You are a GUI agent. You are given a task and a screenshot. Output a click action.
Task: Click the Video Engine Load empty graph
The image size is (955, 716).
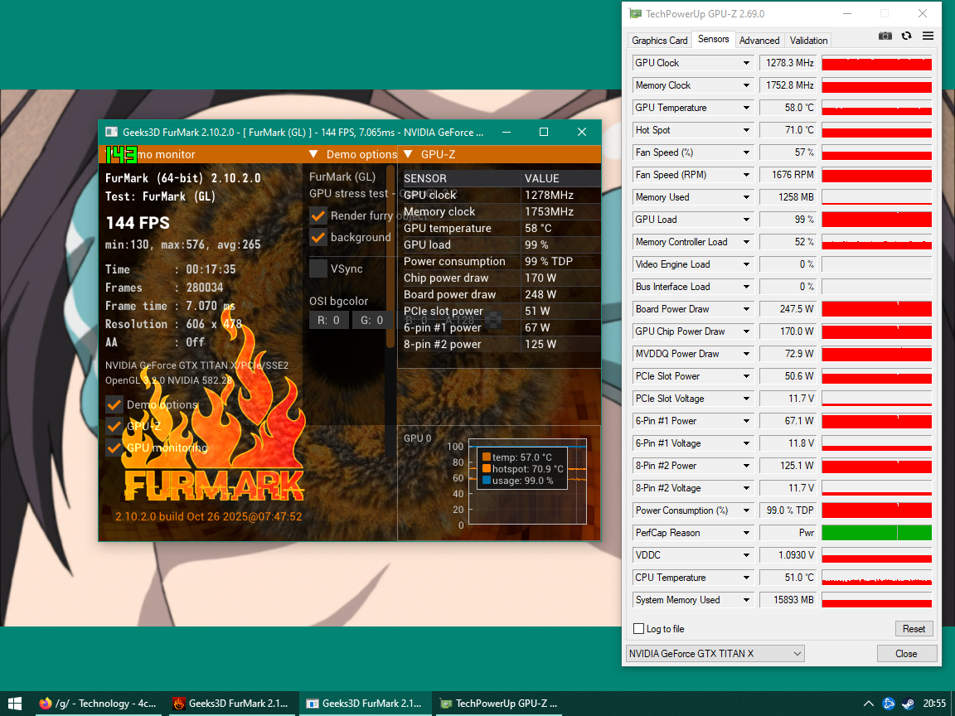(876, 264)
